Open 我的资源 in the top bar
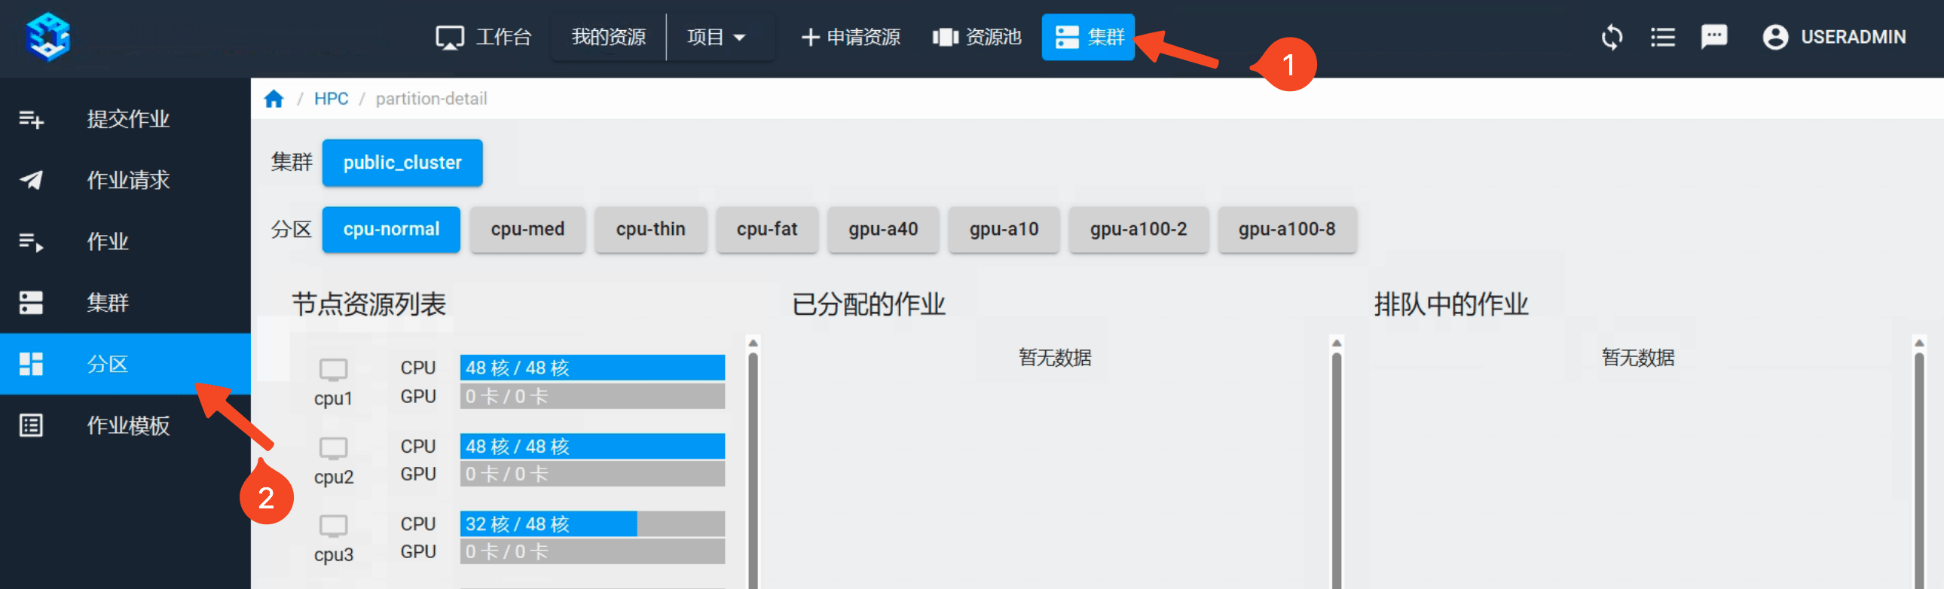 [x=608, y=37]
